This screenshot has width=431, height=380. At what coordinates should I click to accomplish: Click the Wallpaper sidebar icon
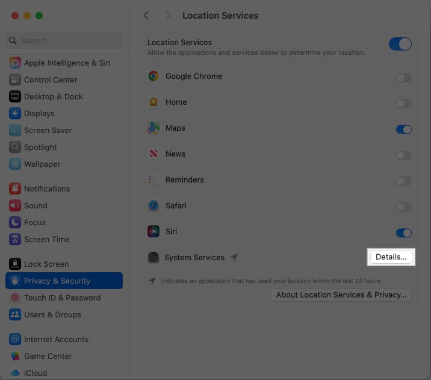(15, 164)
